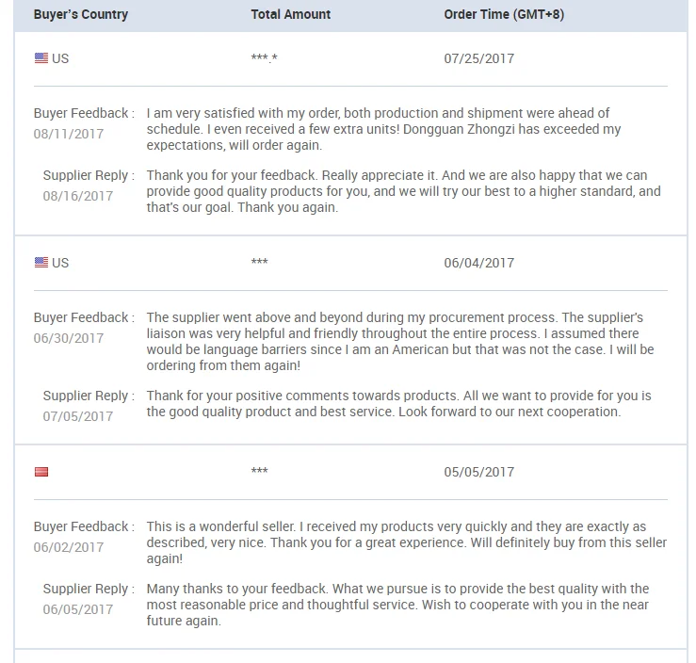Click the Buyer Feedback label dated 08/11/2017
Image resolution: width=696 pixels, height=663 pixels.
tap(84, 113)
